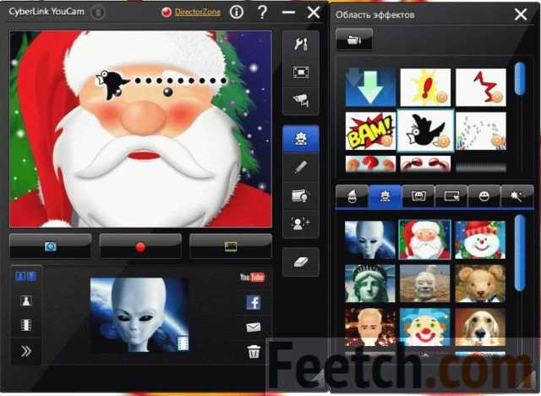Choose the blond man avatar
Viewport: 541px width, 396px height.
[370, 327]
